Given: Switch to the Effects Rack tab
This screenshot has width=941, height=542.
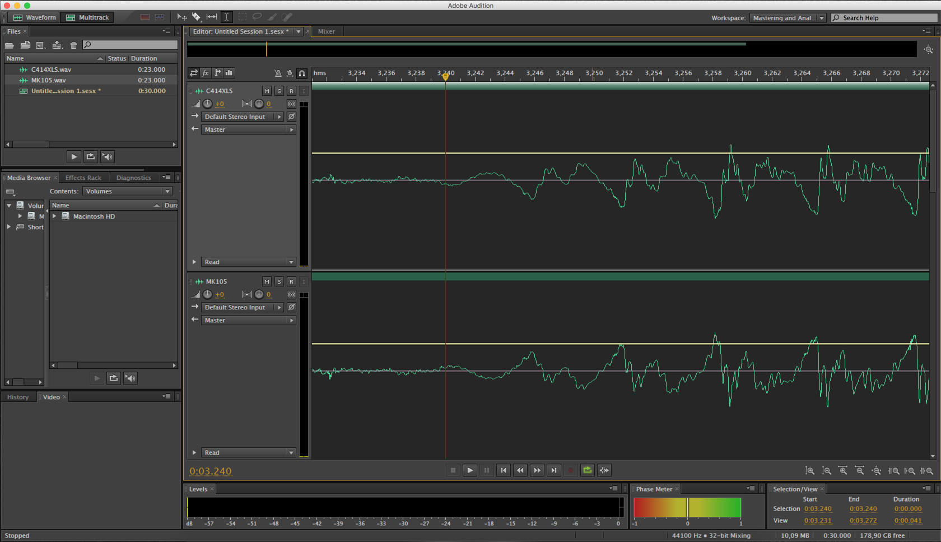Looking at the screenshot, I should point(83,178).
